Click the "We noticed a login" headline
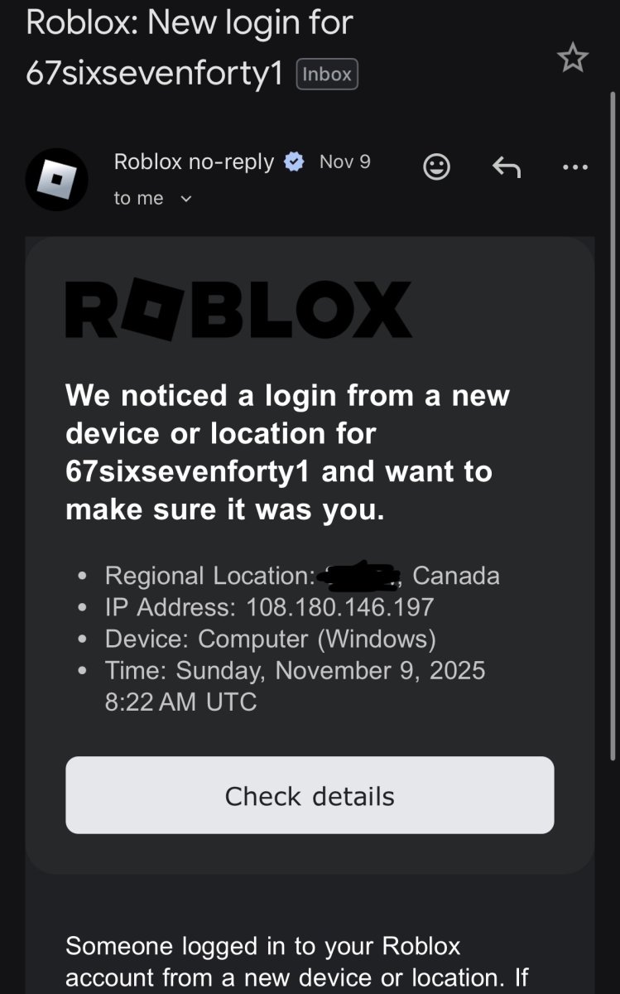Viewport: 620px width, 994px height. tap(287, 452)
